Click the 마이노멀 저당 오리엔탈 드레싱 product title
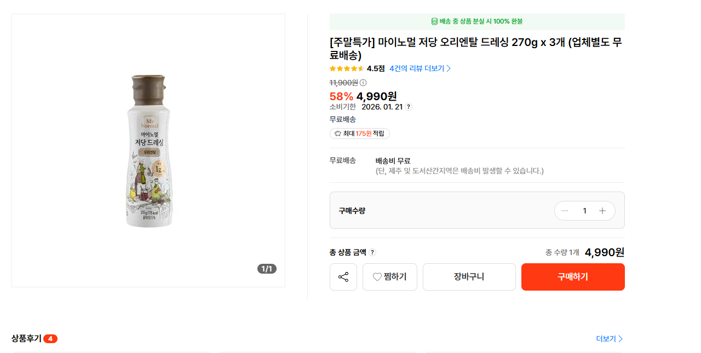This screenshot has height=353, width=701. click(x=475, y=49)
